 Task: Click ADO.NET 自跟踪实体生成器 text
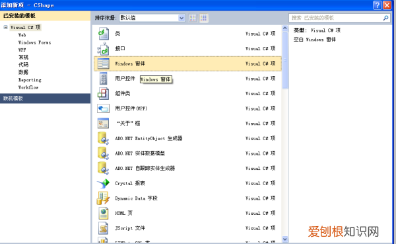[x=145, y=169]
